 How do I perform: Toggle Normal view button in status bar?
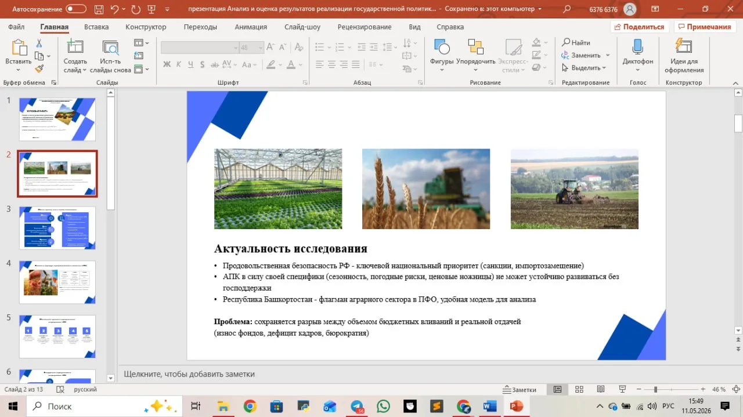point(557,390)
